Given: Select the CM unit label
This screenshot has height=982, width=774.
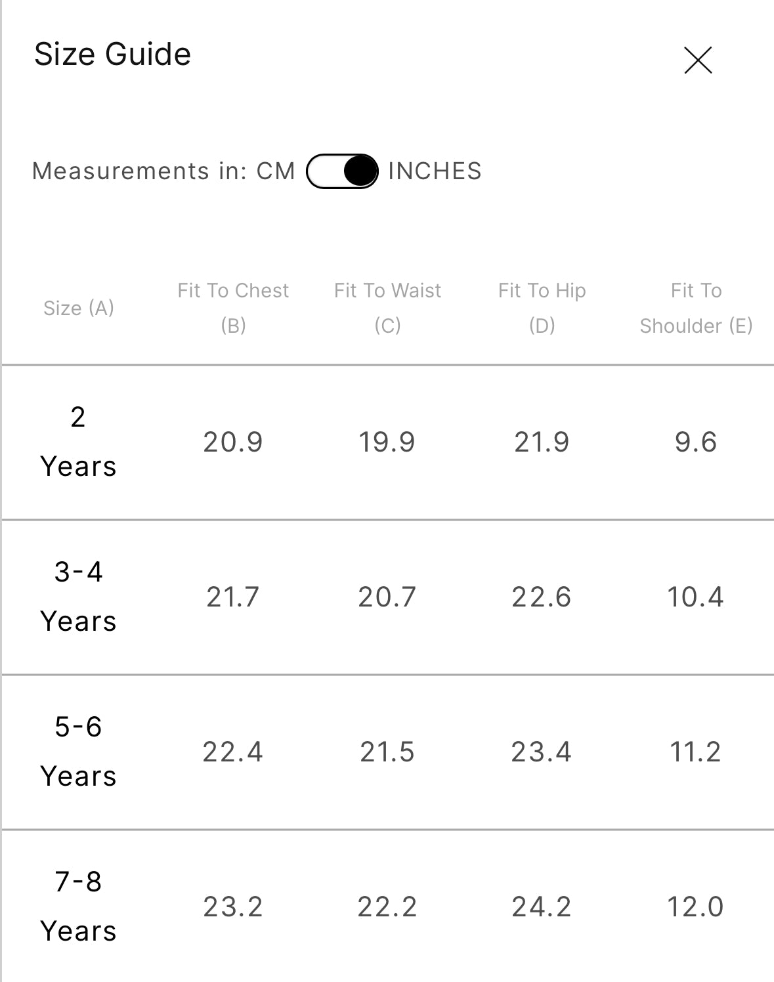Looking at the screenshot, I should 276,171.
